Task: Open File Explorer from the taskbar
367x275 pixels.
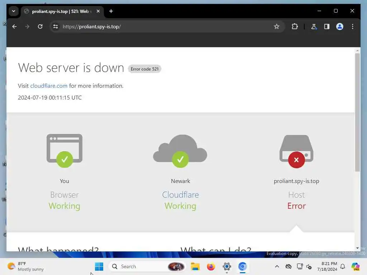Action: (x=195, y=266)
